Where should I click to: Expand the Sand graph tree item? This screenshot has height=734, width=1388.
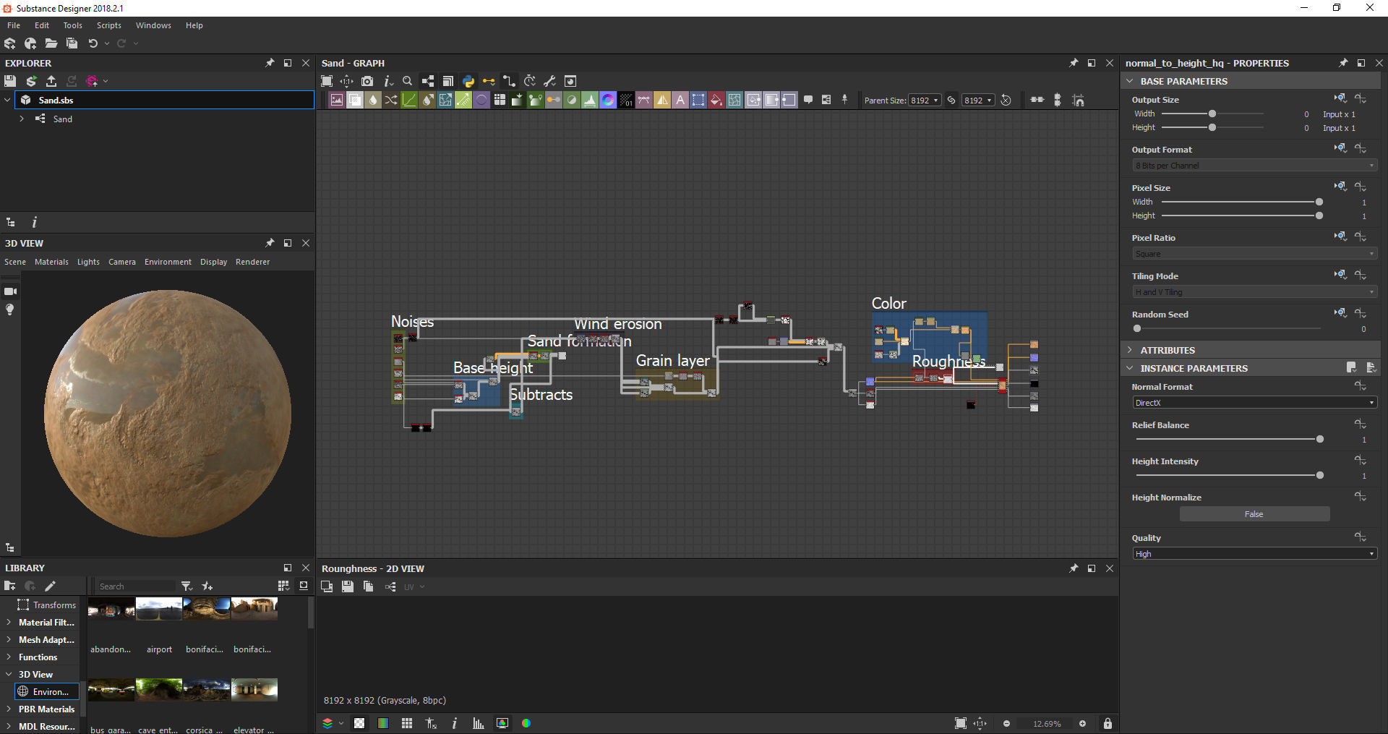pos(22,119)
